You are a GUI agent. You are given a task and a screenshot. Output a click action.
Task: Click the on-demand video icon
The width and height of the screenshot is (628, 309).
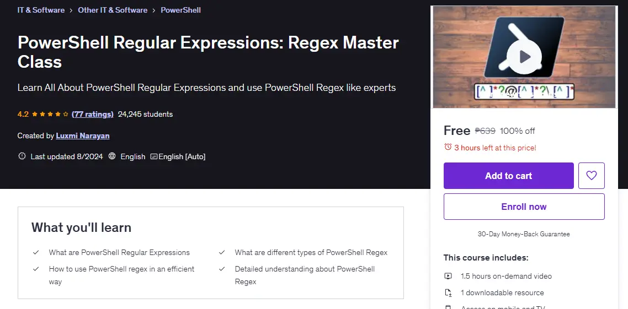(x=448, y=276)
